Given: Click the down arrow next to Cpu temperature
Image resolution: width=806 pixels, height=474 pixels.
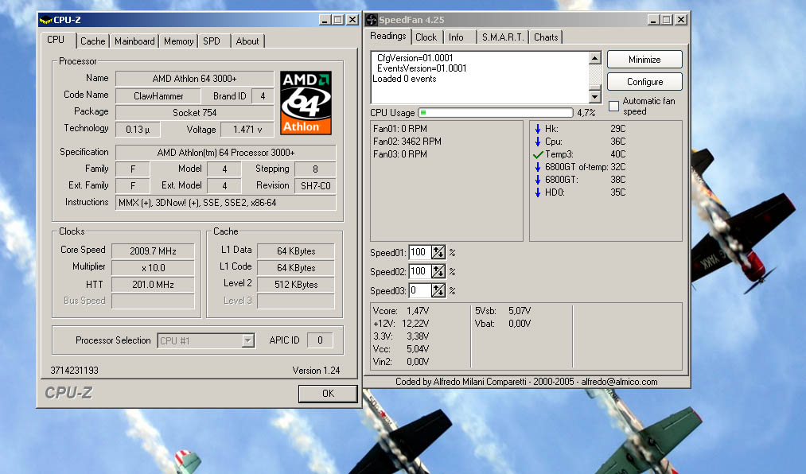Looking at the screenshot, I should pos(538,142).
